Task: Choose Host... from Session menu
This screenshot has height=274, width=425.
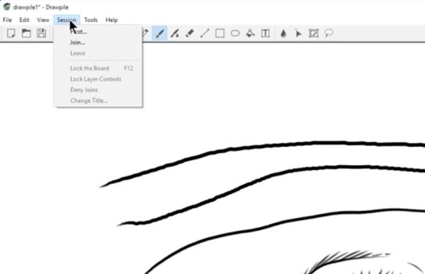Action: tap(99, 32)
